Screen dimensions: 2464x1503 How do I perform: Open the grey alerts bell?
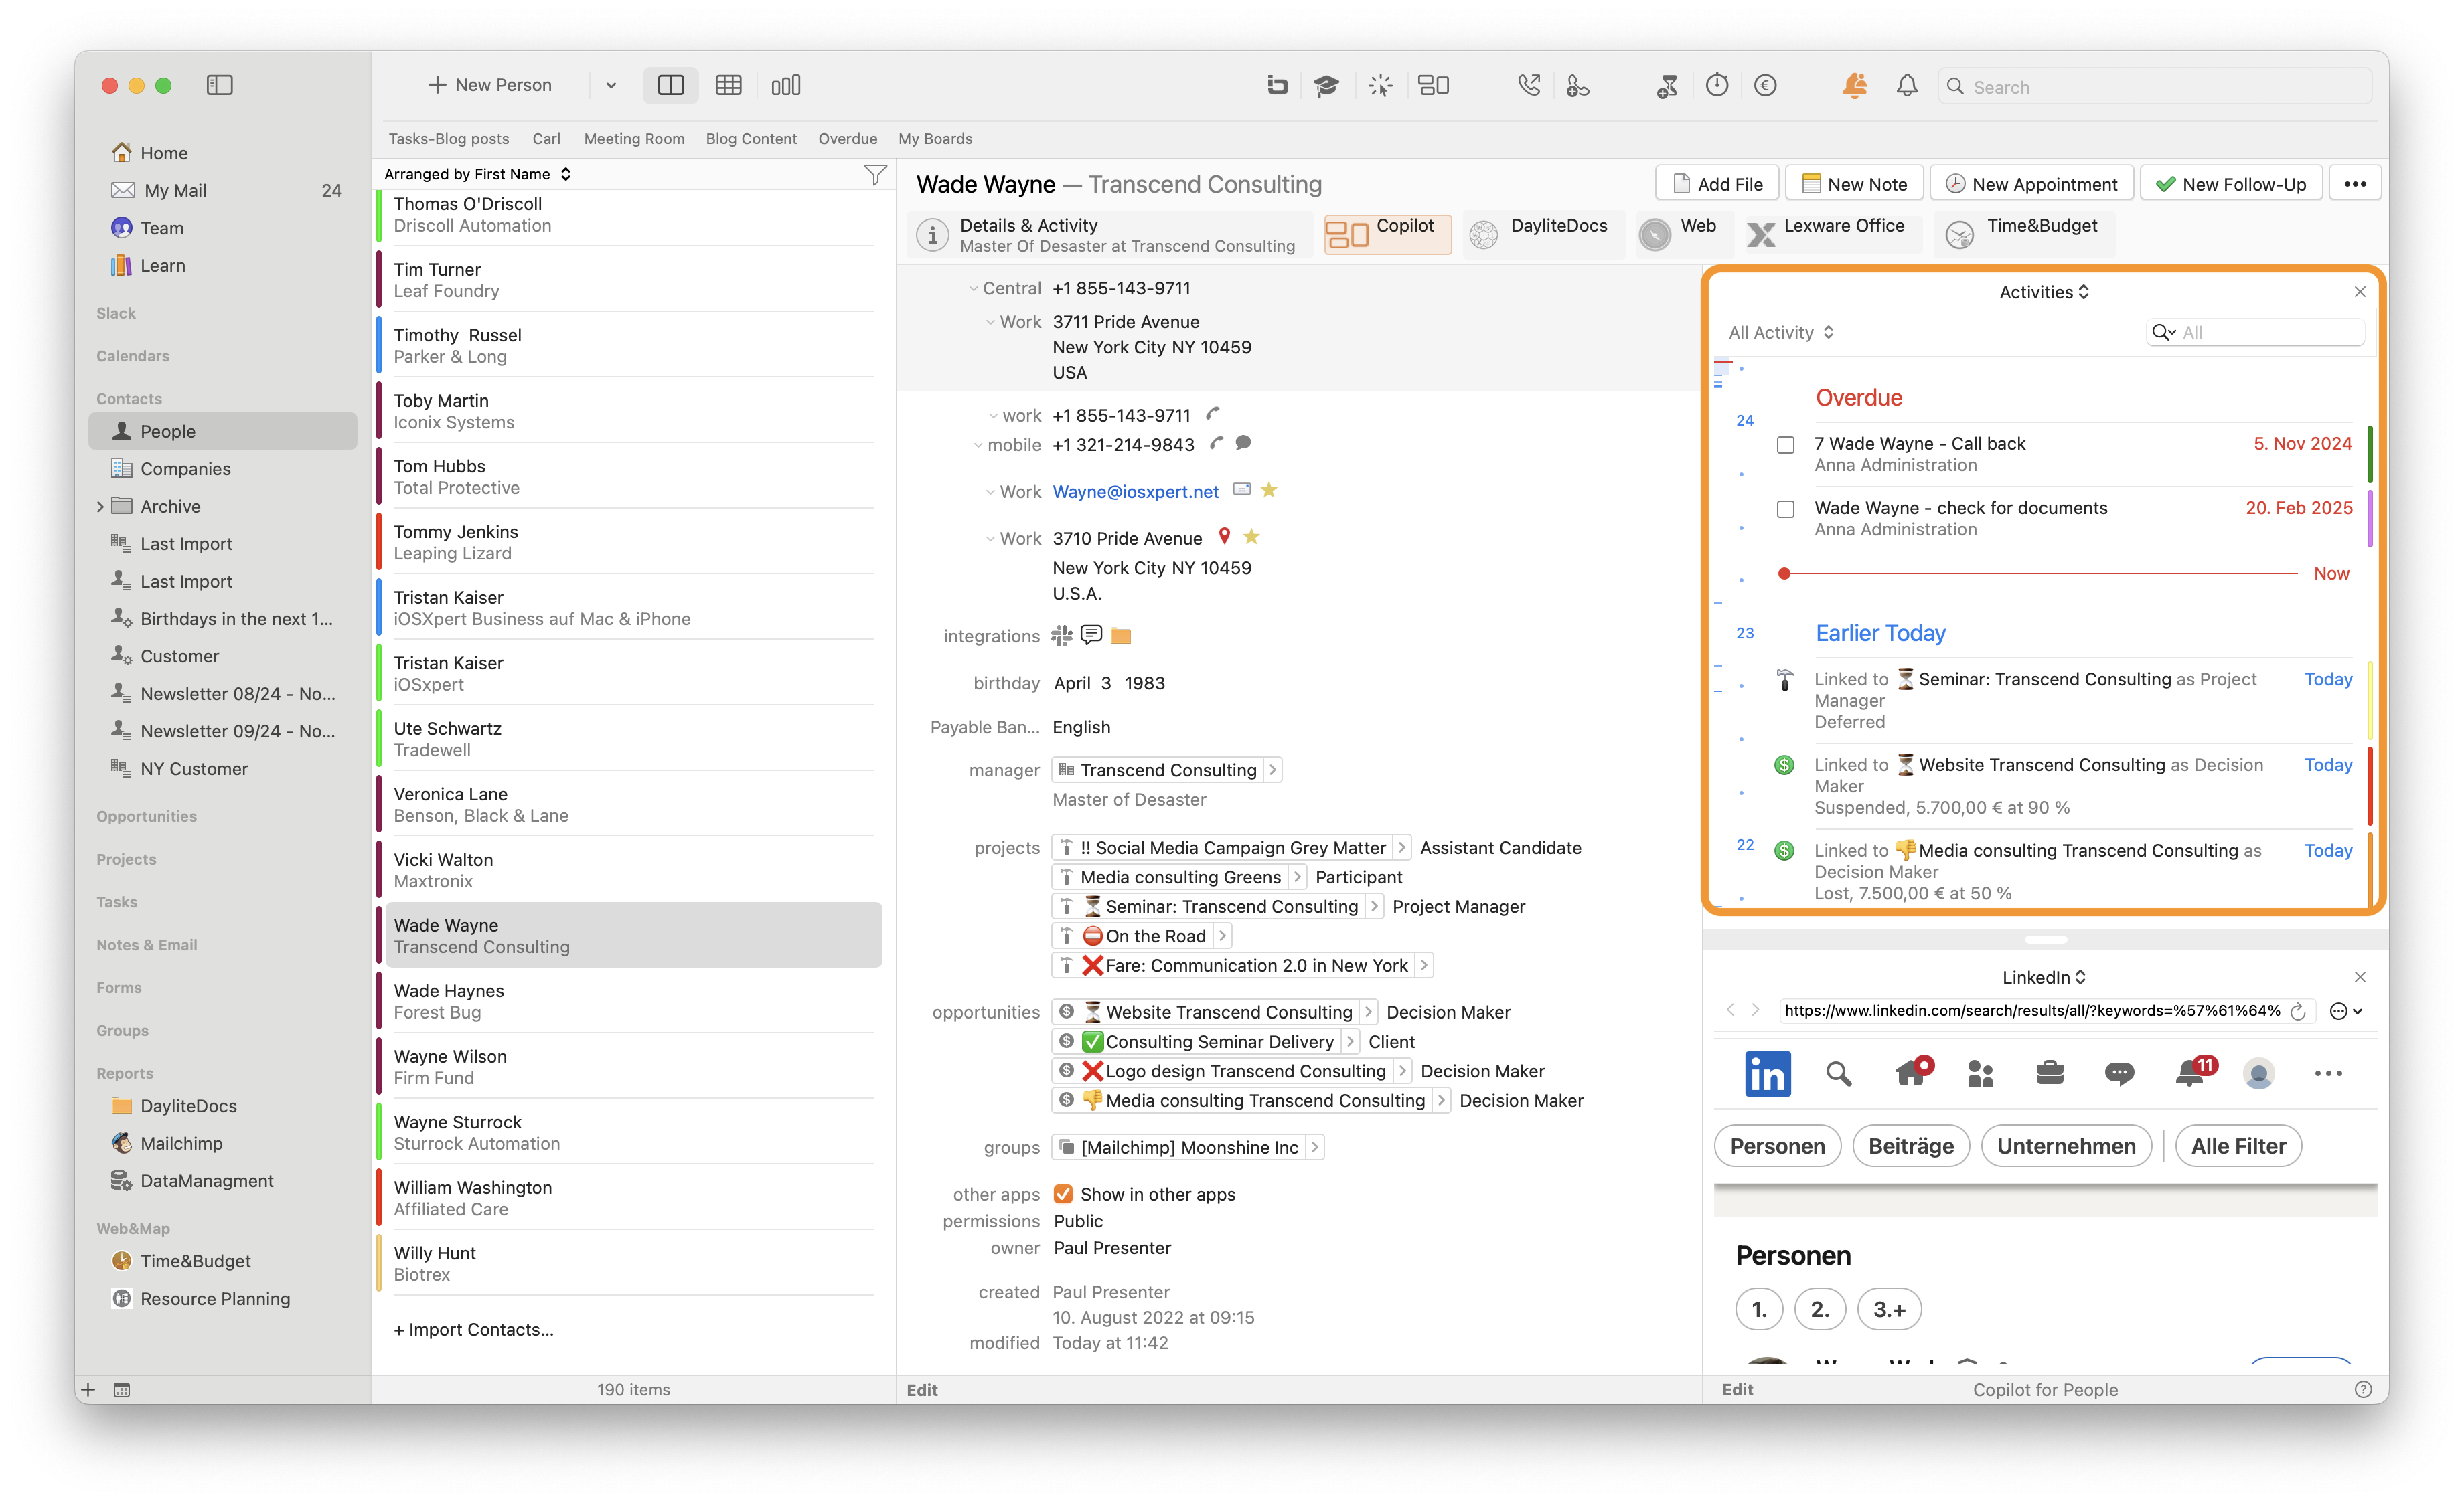point(1907,86)
